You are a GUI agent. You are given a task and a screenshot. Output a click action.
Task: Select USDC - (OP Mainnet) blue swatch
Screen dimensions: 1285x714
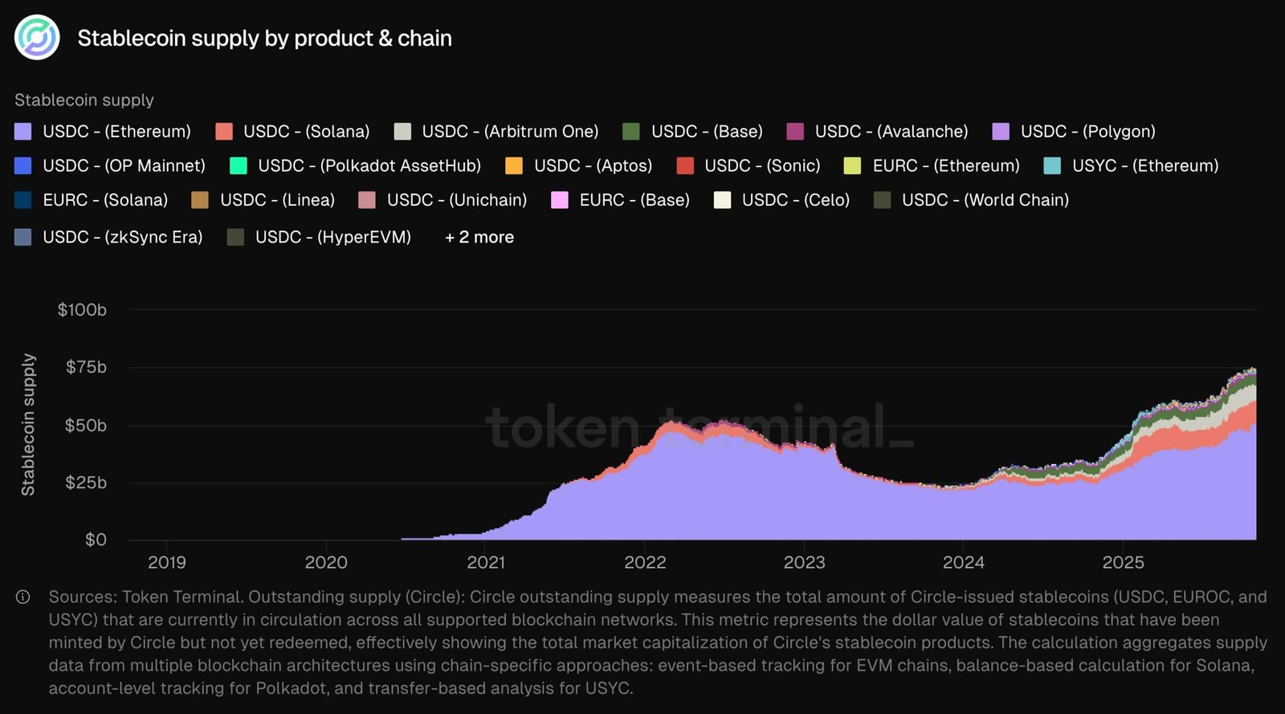click(x=23, y=165)
